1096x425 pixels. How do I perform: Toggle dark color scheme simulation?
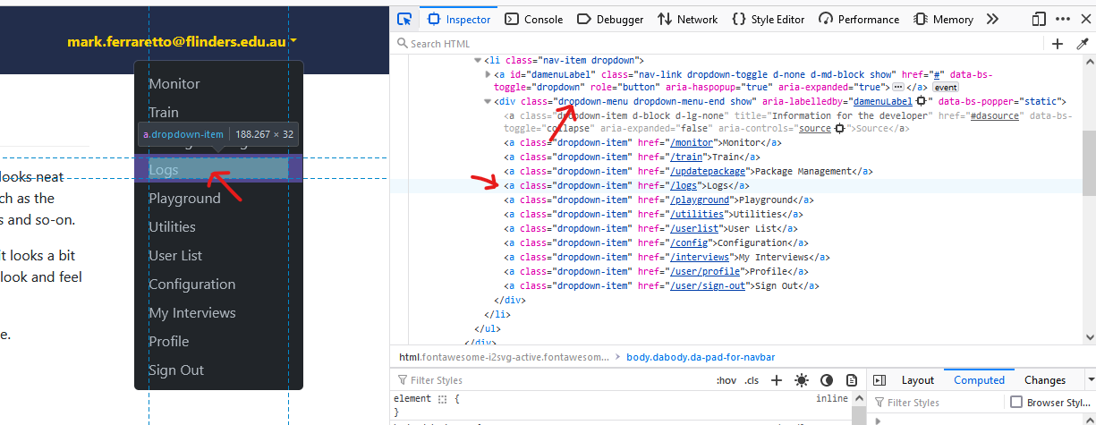(827, 380)
